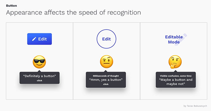The width and height of the screenshot is (211, 111).
Task: Click the "Hmm, yes a button" tooltip
Action: [106, 80]
